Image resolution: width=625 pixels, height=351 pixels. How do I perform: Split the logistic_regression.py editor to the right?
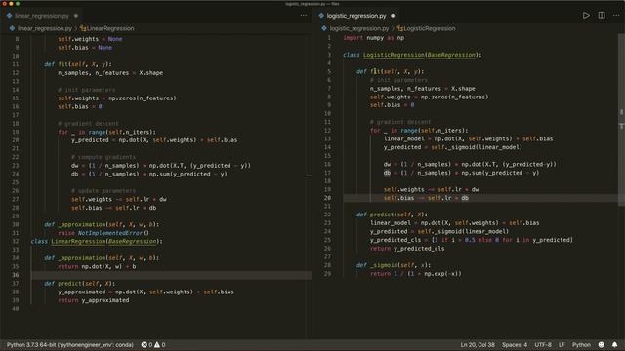coord(602,16)
